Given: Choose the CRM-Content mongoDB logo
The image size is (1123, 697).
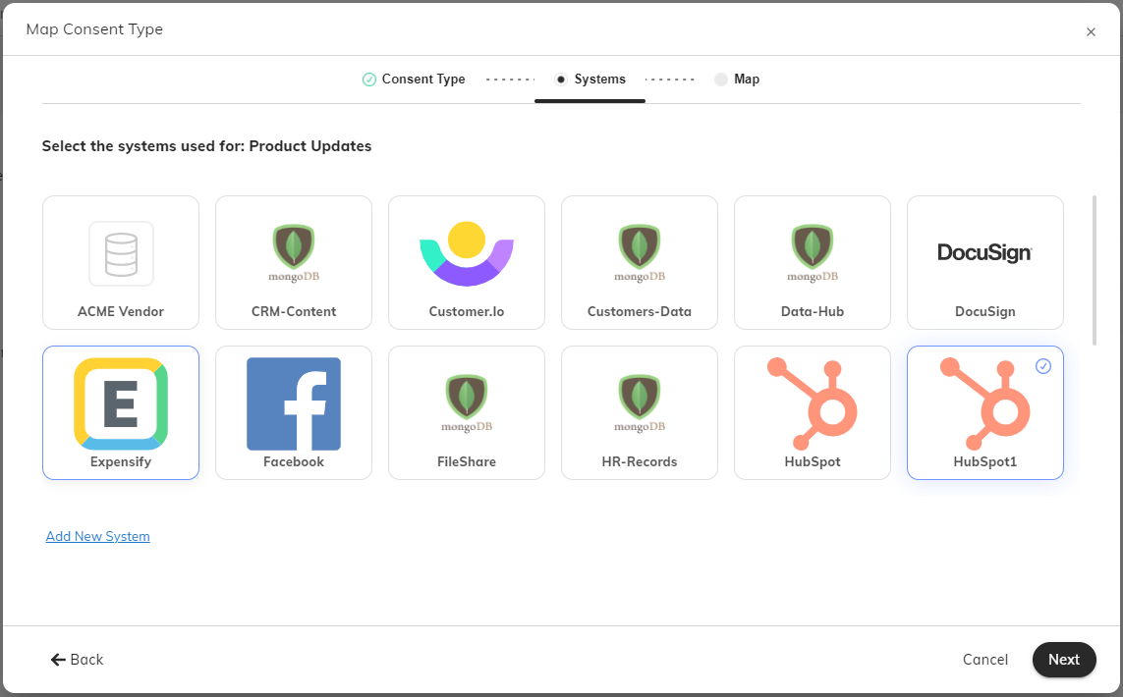Looking at the screenshot, I should point(294,253).
